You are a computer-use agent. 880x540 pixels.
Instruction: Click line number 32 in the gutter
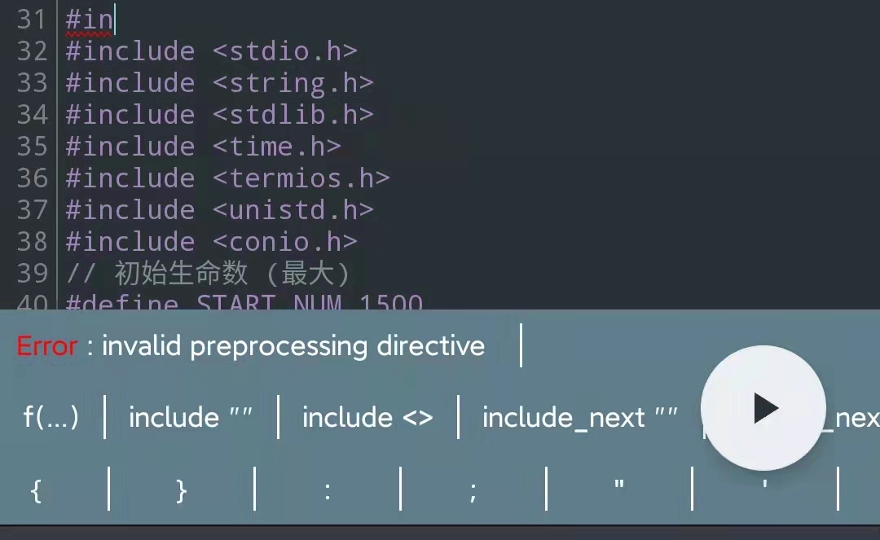tap(33, 51)
